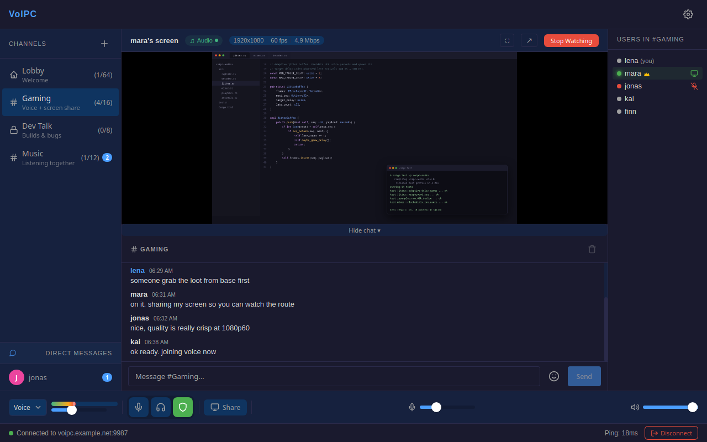The height and width of the screenshot is (442, 707).
Task: Send the chat message
Action: pos(584,376)
